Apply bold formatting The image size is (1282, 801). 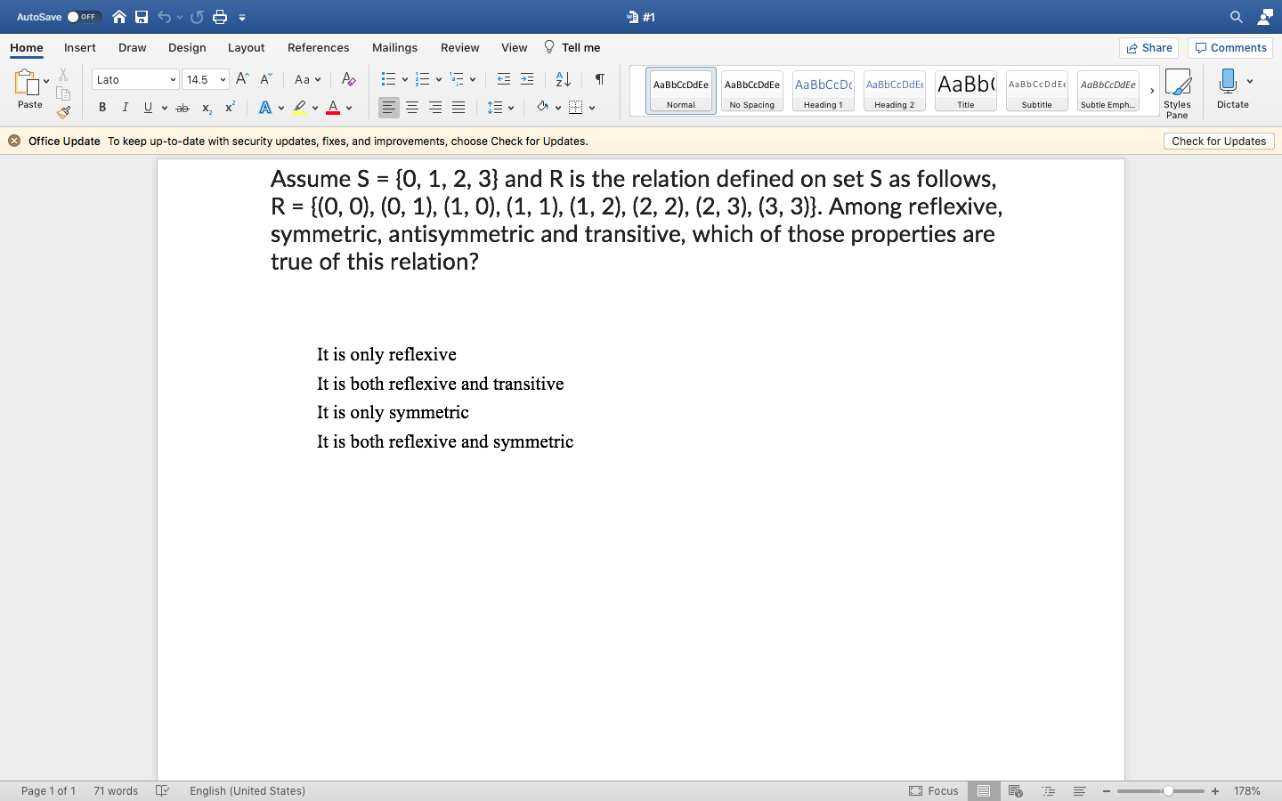click(101, 107)
